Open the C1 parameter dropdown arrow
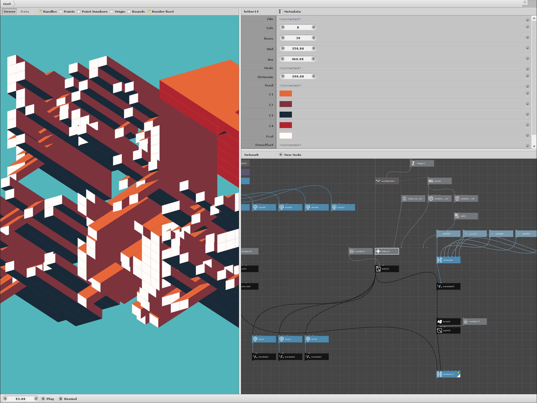The width and height of the screenshot is (537, 403). (527, 94)
